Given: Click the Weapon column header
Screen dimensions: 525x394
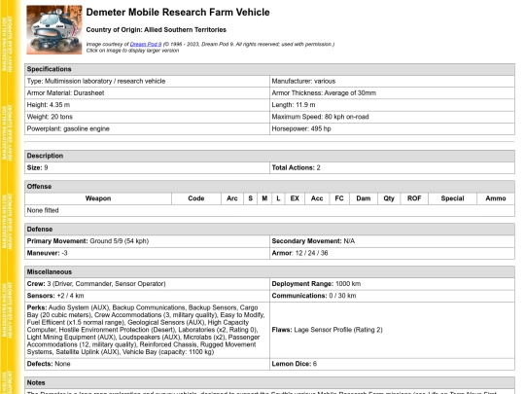Looking at the screenshot, I should tap(98, 198).
